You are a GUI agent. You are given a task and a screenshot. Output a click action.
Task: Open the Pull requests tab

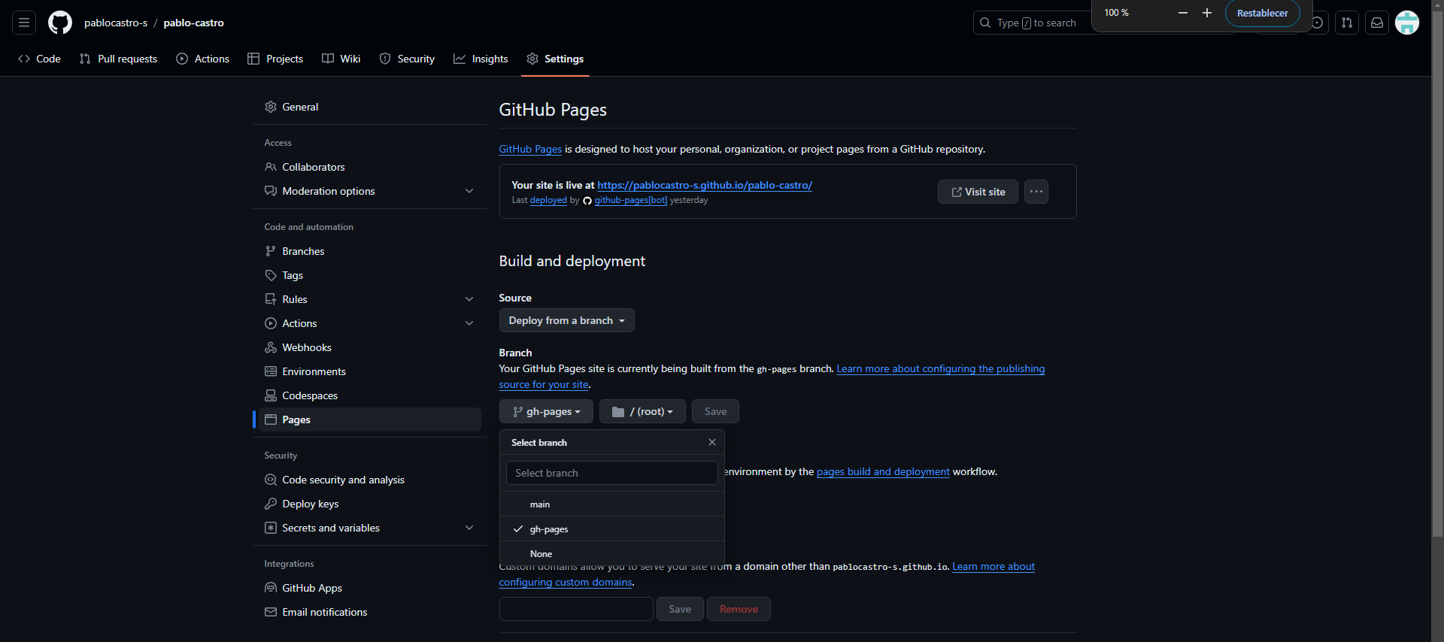118,59
